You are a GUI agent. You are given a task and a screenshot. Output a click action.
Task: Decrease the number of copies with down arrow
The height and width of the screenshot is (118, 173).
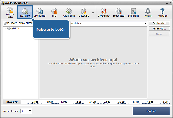coord(30,112)
